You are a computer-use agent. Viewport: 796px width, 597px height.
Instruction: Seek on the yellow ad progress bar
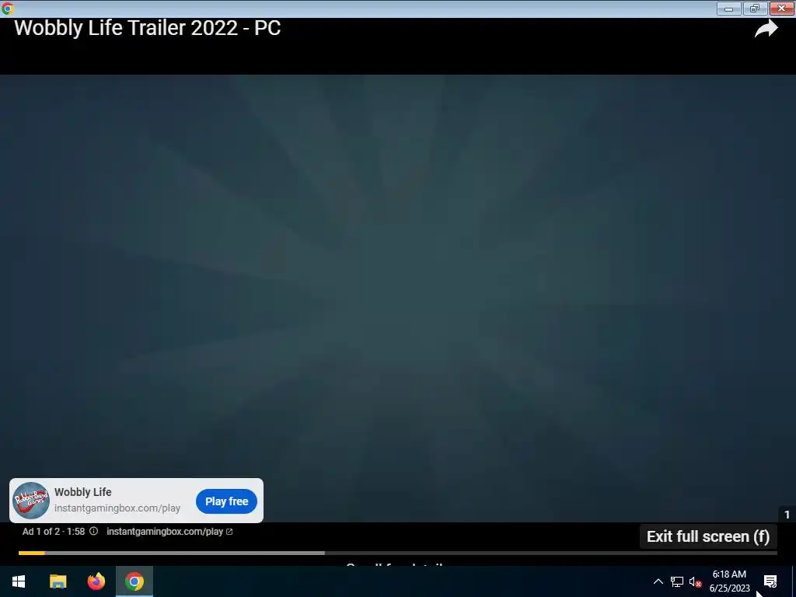coord(31,553)
